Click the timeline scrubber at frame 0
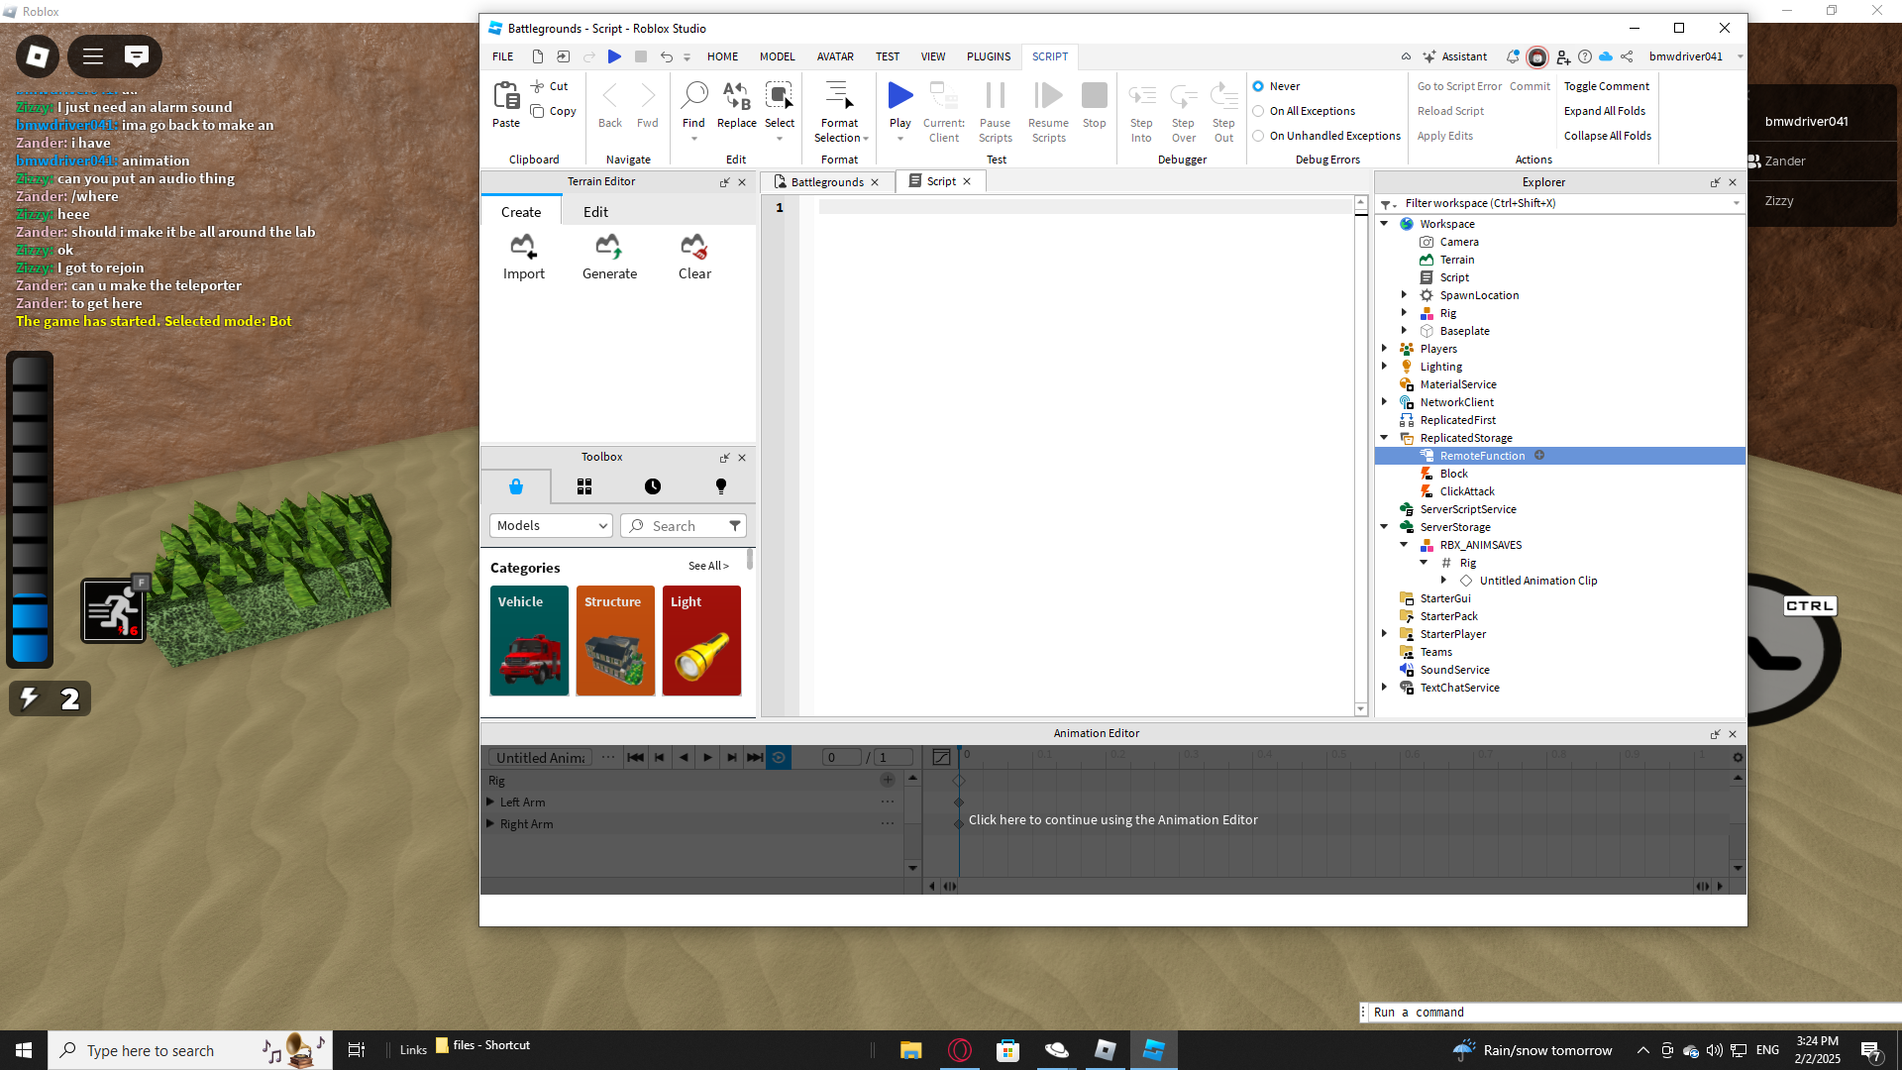The width and height of the screenshot is (1902, 1070). (x=959, y=757)
